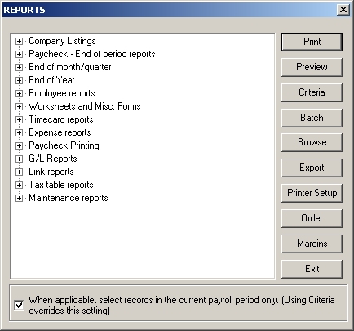This screenshot has height=331, width=354.
Task: Select the Maintenance reports item
Action: click(69, 198)
